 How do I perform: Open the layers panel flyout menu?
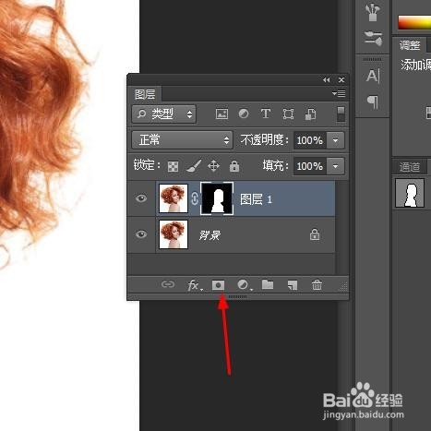[339, 93]
